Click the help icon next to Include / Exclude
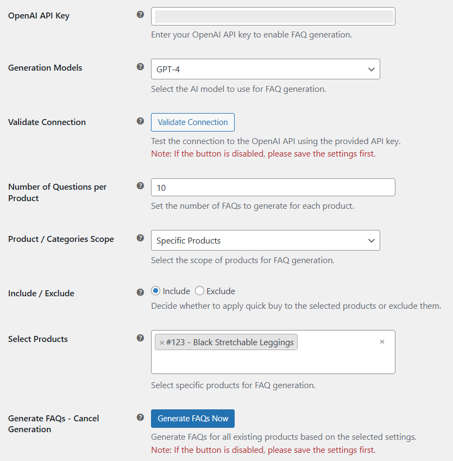 (x=140, y=292)
